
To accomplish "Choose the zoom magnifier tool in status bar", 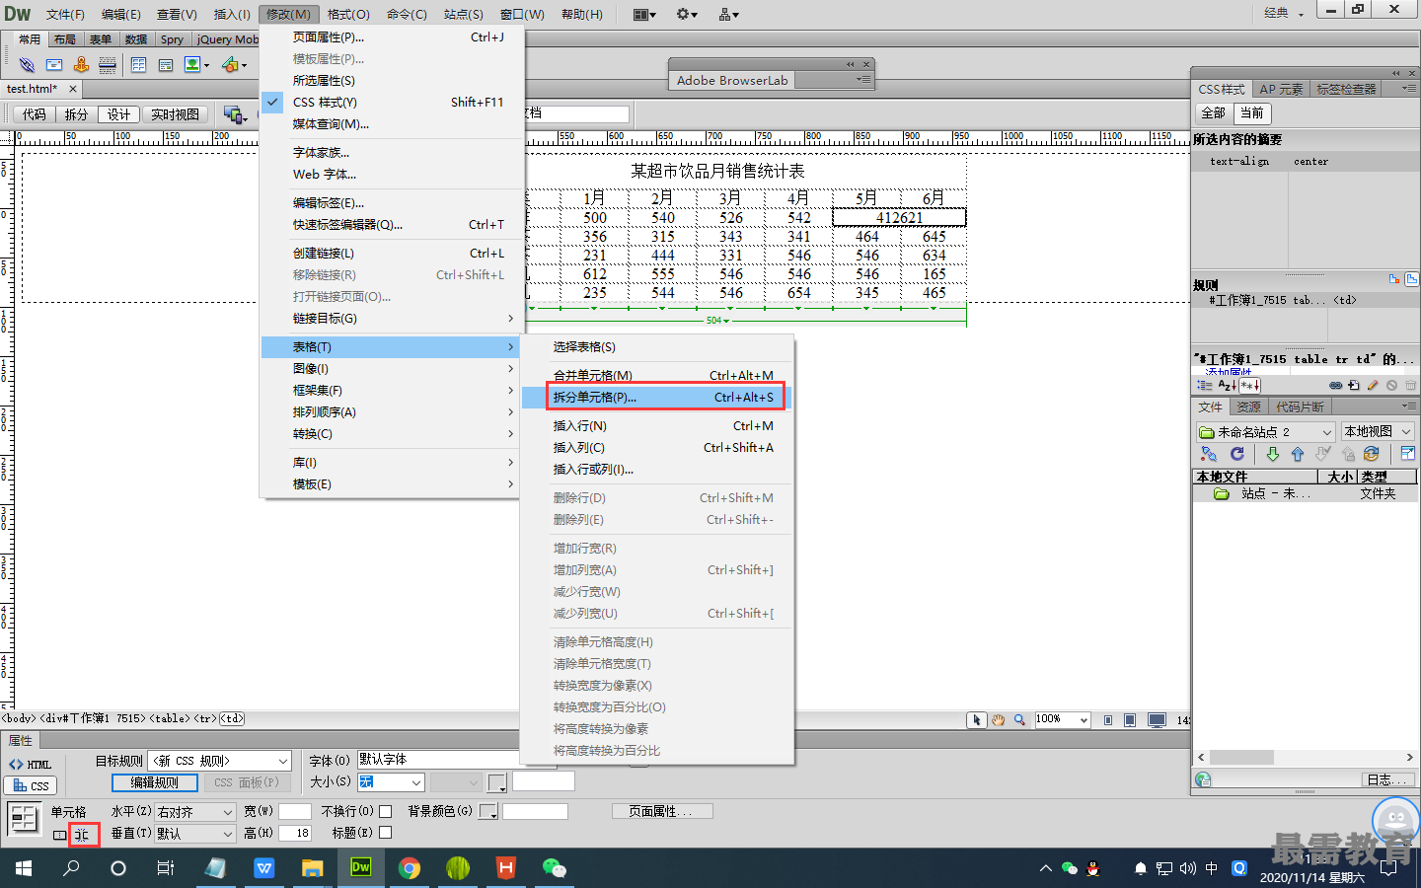I will point(1019,720).
